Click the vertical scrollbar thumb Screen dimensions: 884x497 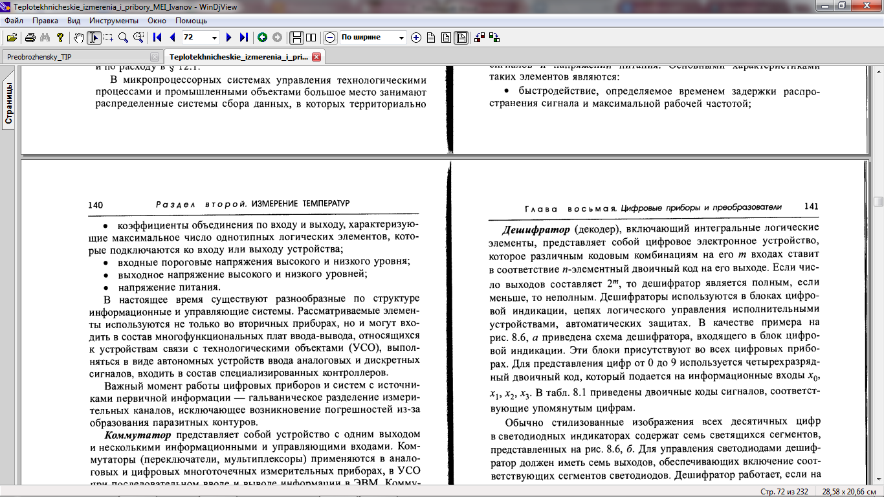click(878, 202)
